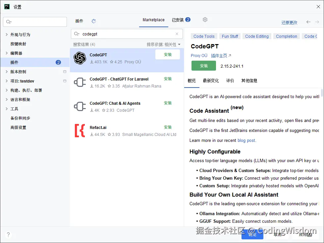Click green 安装 button in details panel
This screenshot has width=324, height=243.
pos(204,66)
